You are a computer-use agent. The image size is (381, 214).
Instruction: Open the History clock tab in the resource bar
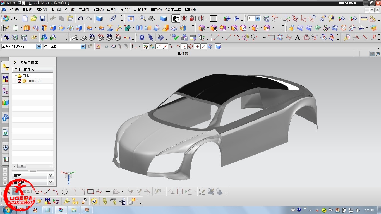[x=5, y=147]
